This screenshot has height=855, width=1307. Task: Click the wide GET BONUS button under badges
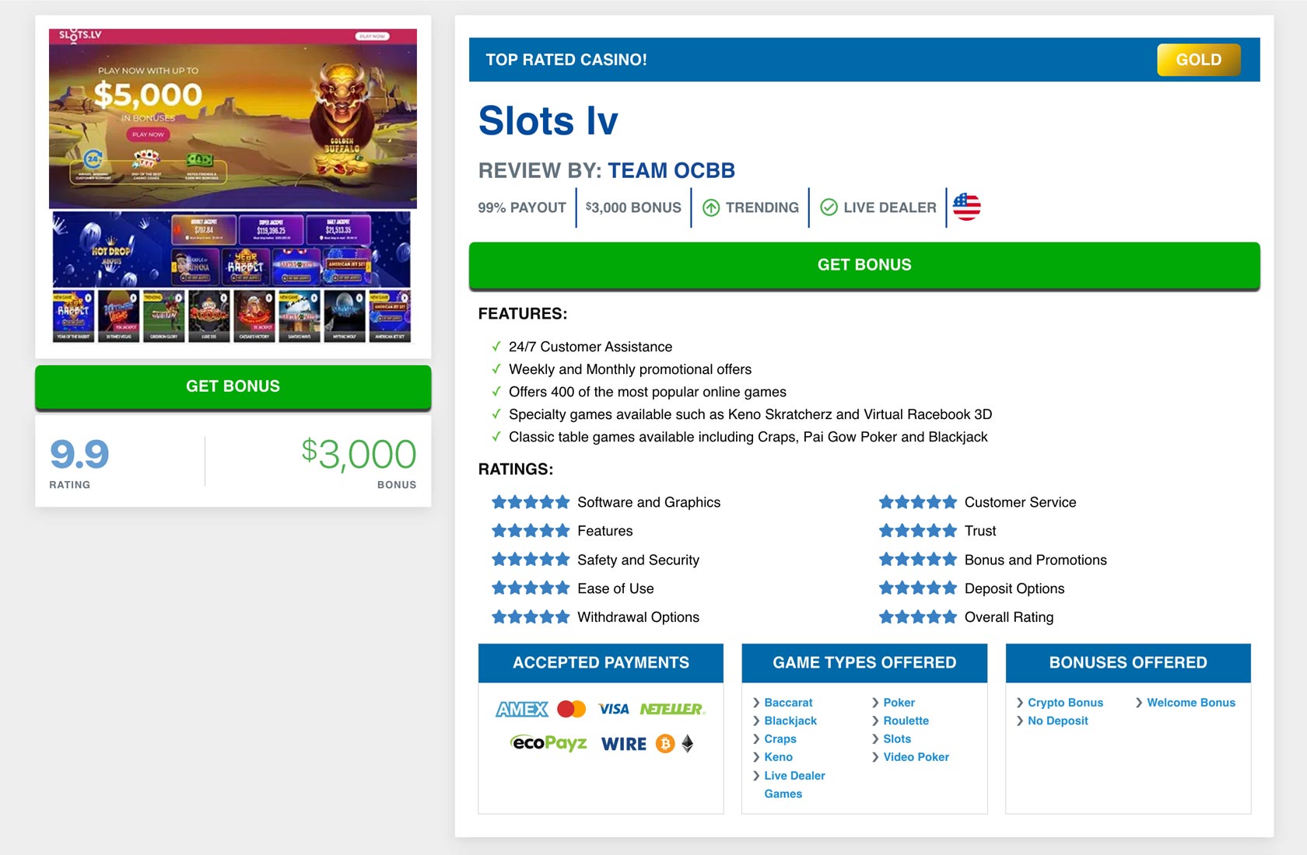coord(864,265)
